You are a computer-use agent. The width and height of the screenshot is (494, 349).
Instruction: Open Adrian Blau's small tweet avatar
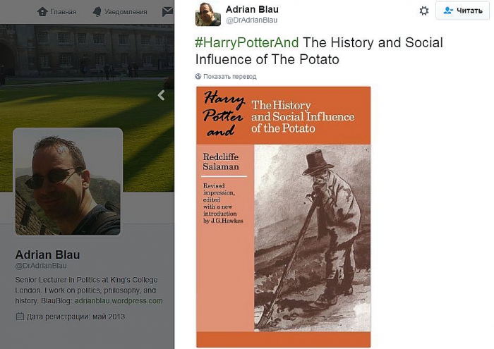[x=208, y=14]
